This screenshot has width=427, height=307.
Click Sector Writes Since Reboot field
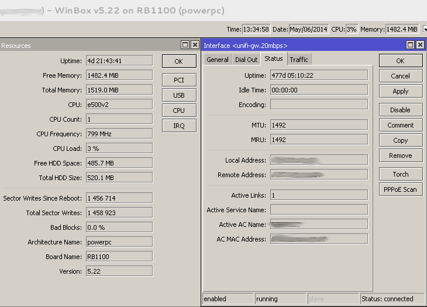coord(119,198)
